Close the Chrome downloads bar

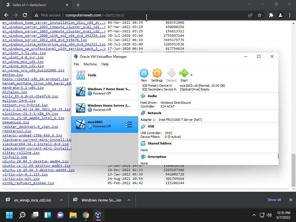[x=291, y=200]
